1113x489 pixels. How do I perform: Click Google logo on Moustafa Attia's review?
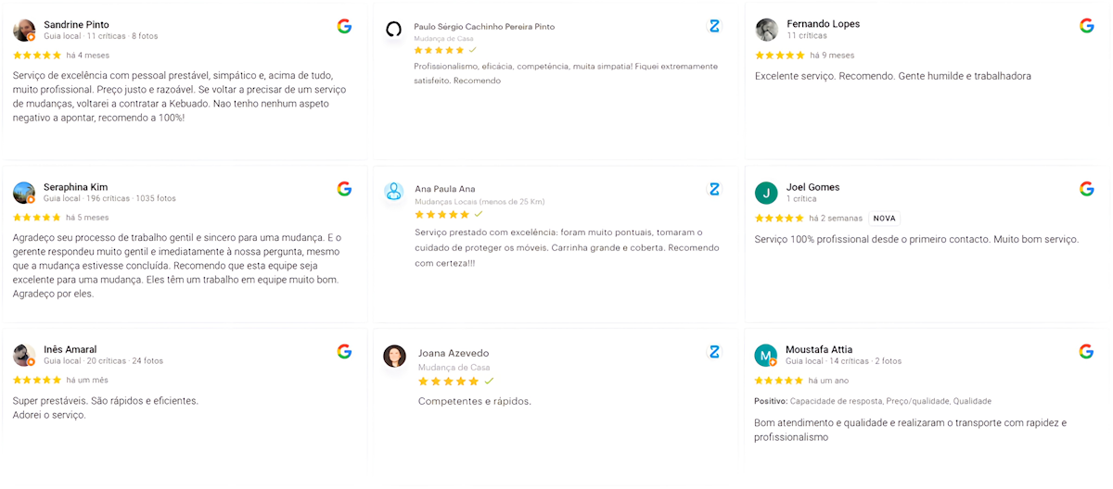(x=1087, y=352)
